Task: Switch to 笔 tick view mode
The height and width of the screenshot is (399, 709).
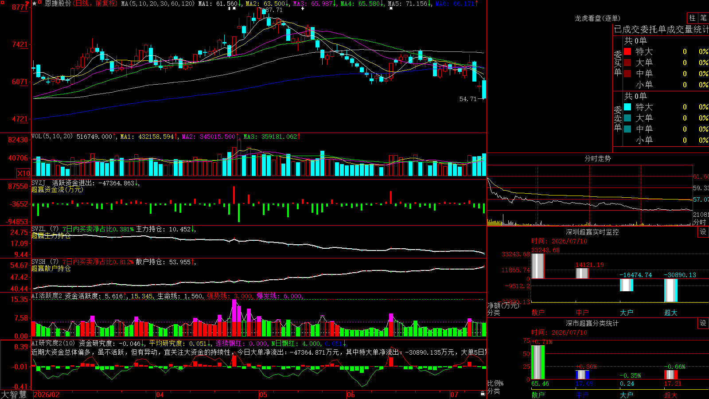Action: tap(703, 18)
